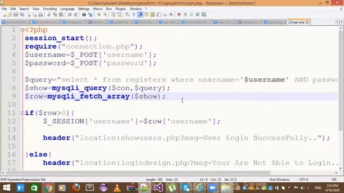Open the Encoding menu

[x=50, y=9]
